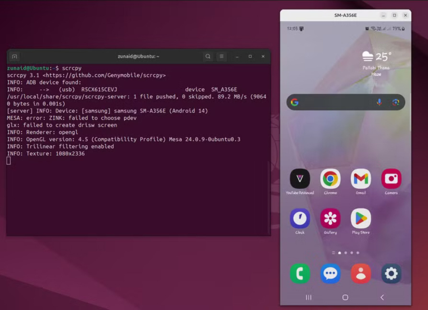Tap the Recents navigation button
The height and width of the screenshot is (310, 428).
pyautogui.click(x=309, y=298)
